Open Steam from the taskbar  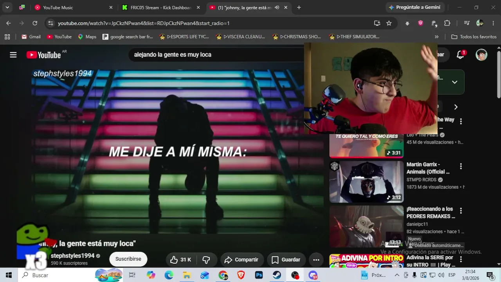click(277, 275)
